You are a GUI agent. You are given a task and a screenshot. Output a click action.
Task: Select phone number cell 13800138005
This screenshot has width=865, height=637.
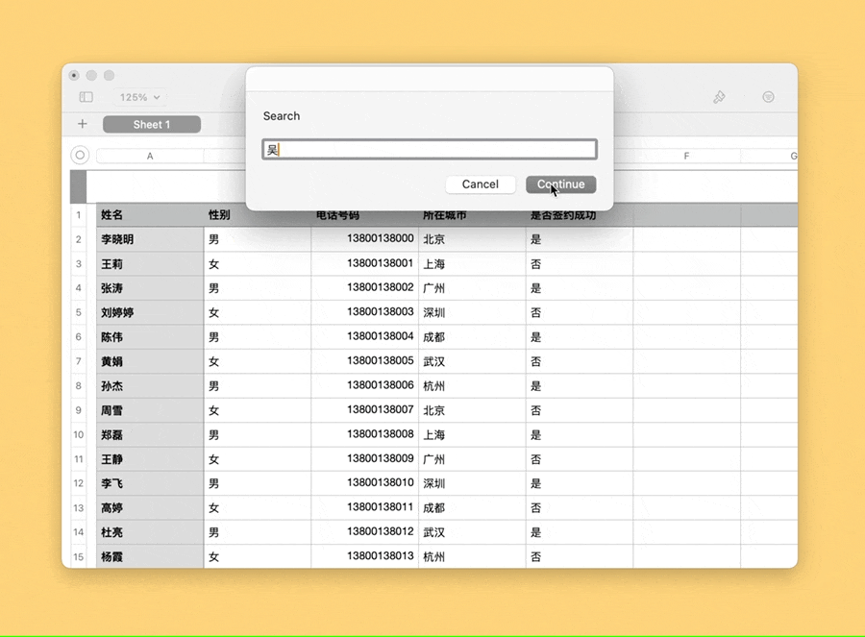[365, 361]
